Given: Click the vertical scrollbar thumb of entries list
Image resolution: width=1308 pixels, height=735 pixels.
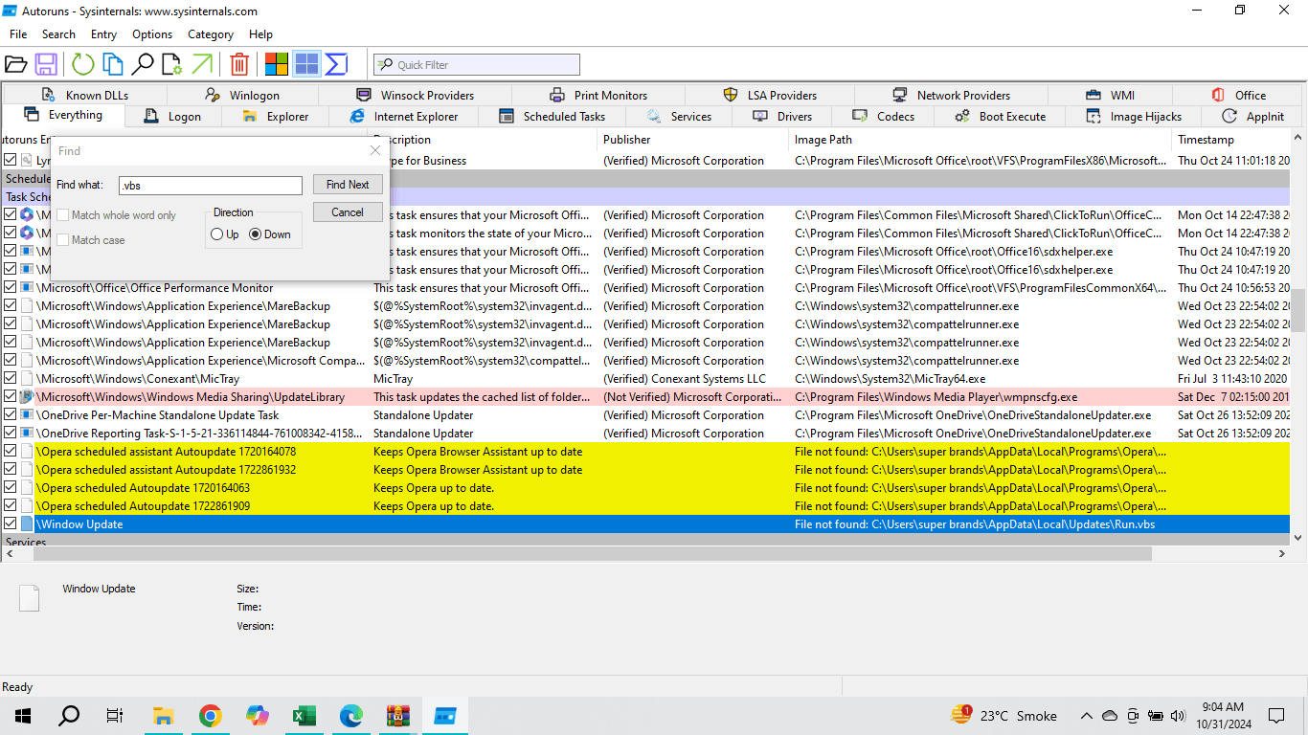Looking at the screenshot, I should point(1298,309).
